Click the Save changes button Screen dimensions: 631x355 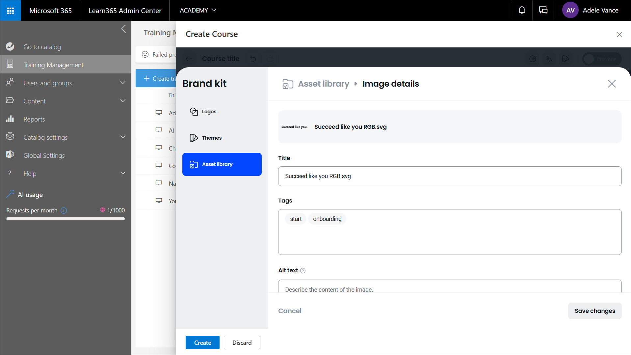tap(594, 311)
